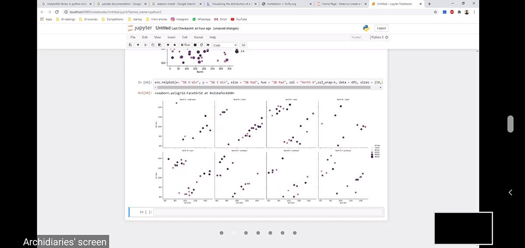Interrupt the kernel stop icon
The width and height of the screenshot is (525, 248).
[195, 45]
